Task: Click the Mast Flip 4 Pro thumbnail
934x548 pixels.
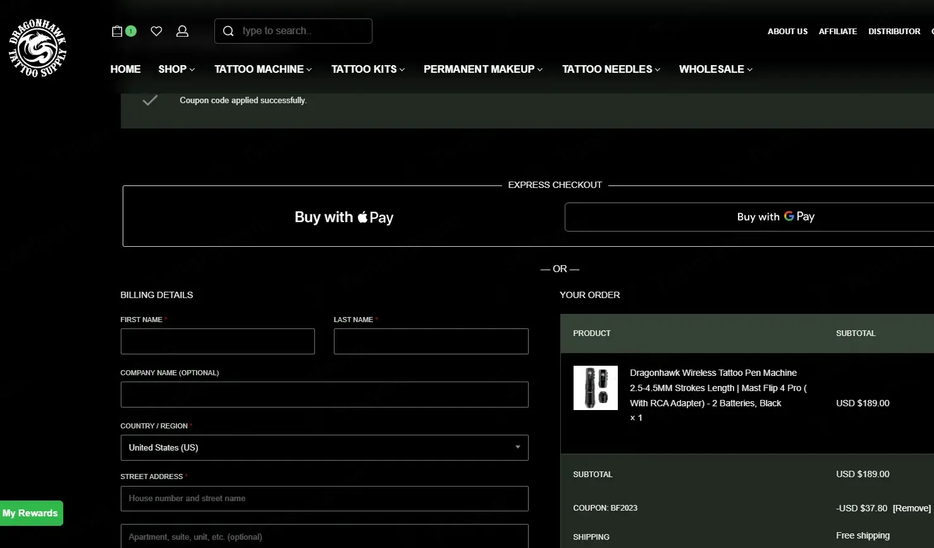Action: tap(596, 388)
